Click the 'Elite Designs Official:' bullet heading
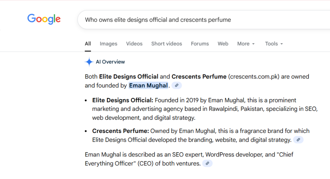This screenshot has height=179, width=330. (122, 100)
